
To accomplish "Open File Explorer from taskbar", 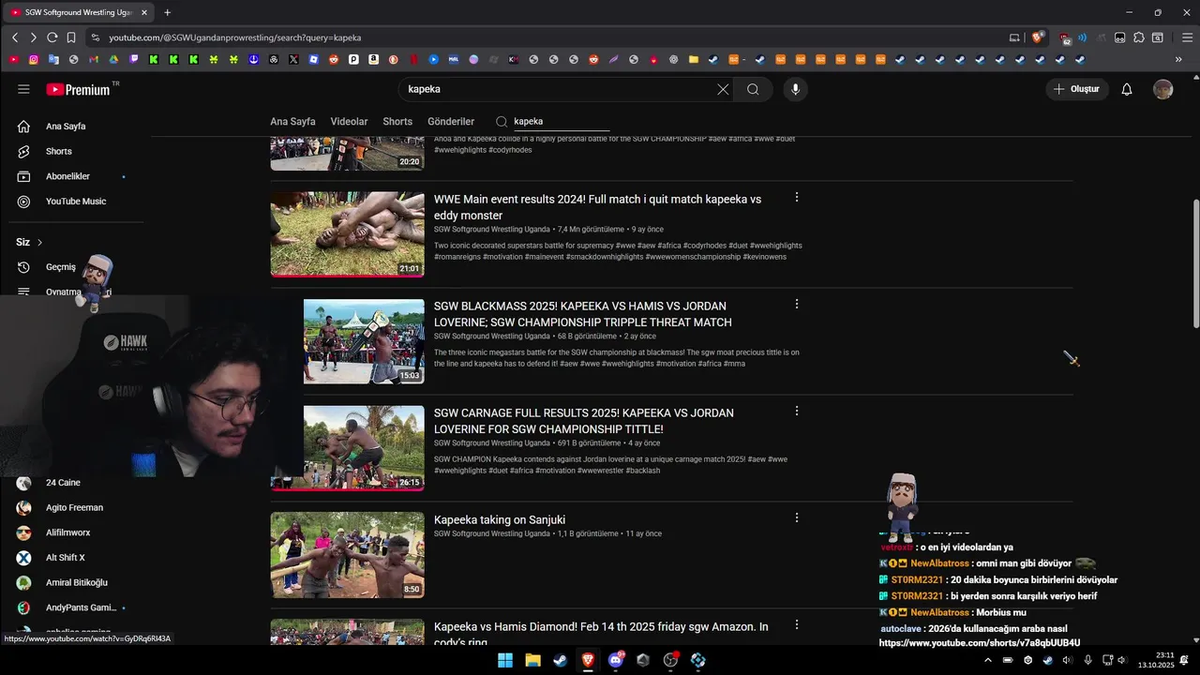I will tap(532, 660).
